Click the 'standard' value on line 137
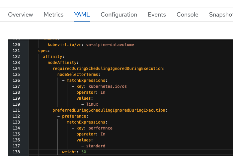Screen dimensions: 233x156 click(96, 146)
